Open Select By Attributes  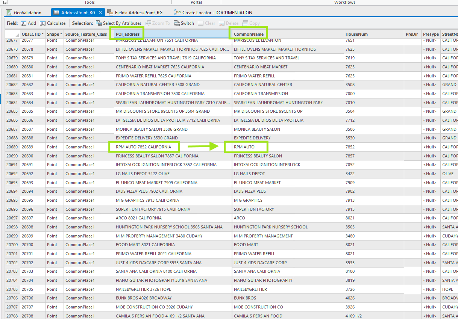(x=118, y=23)
